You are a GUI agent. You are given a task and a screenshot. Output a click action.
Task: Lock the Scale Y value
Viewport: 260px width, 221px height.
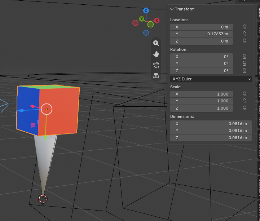coord(244,101)
